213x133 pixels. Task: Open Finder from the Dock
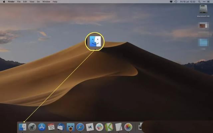(22, 127)
